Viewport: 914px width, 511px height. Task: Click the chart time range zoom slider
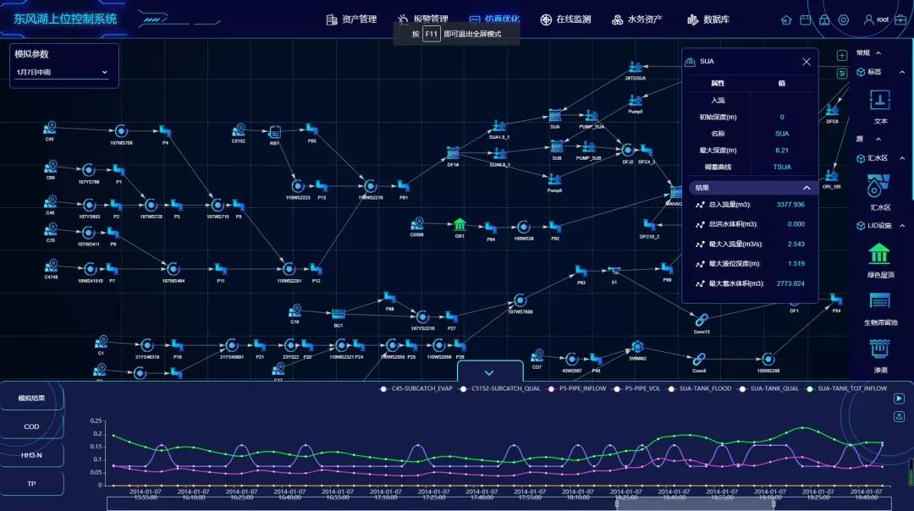click(x=497, y=503)
